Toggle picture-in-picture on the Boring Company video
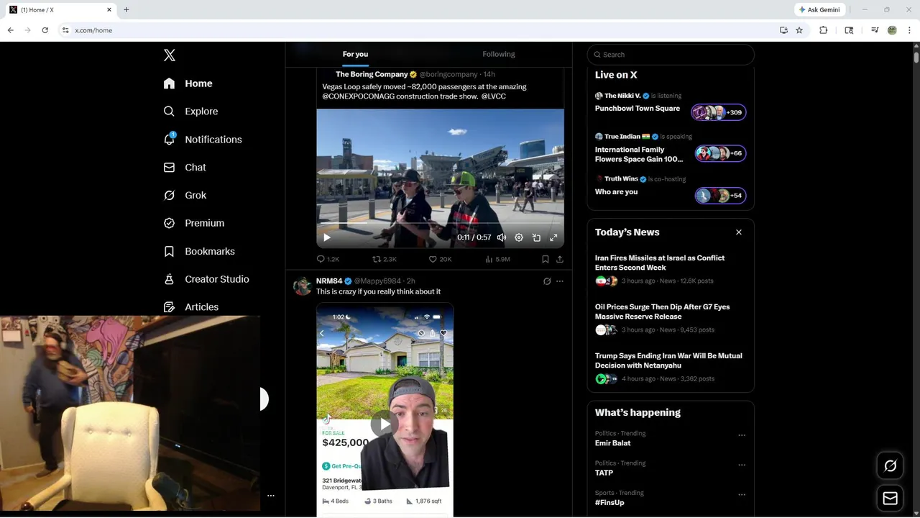 click(x=536, y=237)
